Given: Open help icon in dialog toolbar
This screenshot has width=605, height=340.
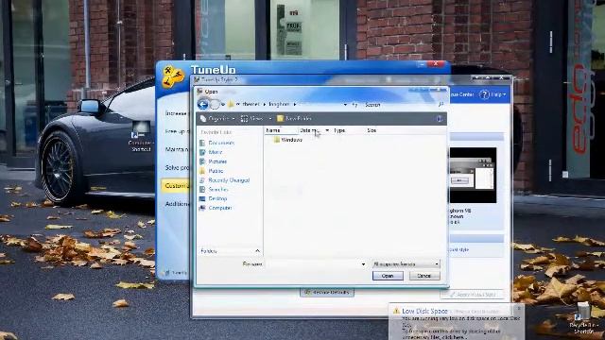Looking at the screenshot, I should 440,119.
